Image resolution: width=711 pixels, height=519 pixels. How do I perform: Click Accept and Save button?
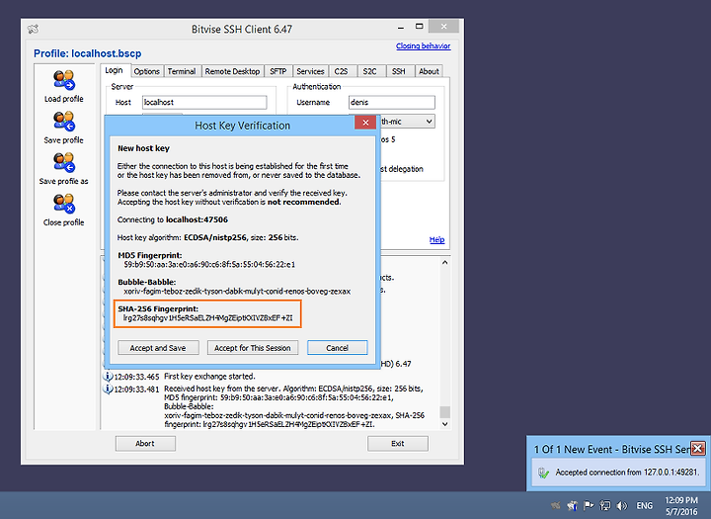tap(158, 348)
